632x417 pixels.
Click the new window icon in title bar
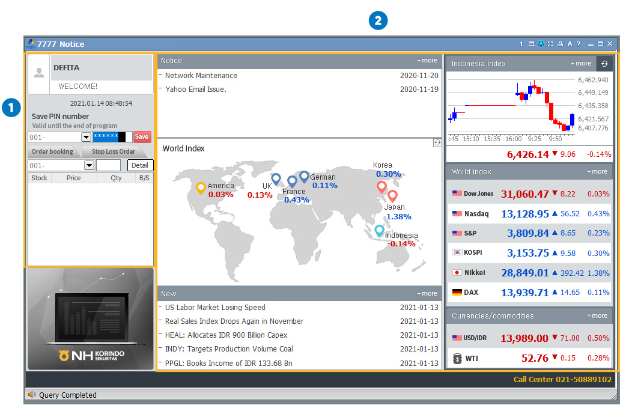531,44
